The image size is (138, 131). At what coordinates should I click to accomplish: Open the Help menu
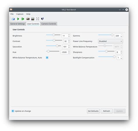28,14
